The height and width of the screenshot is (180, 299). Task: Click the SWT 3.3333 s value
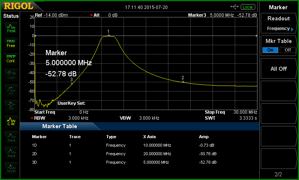coord(248,118)
